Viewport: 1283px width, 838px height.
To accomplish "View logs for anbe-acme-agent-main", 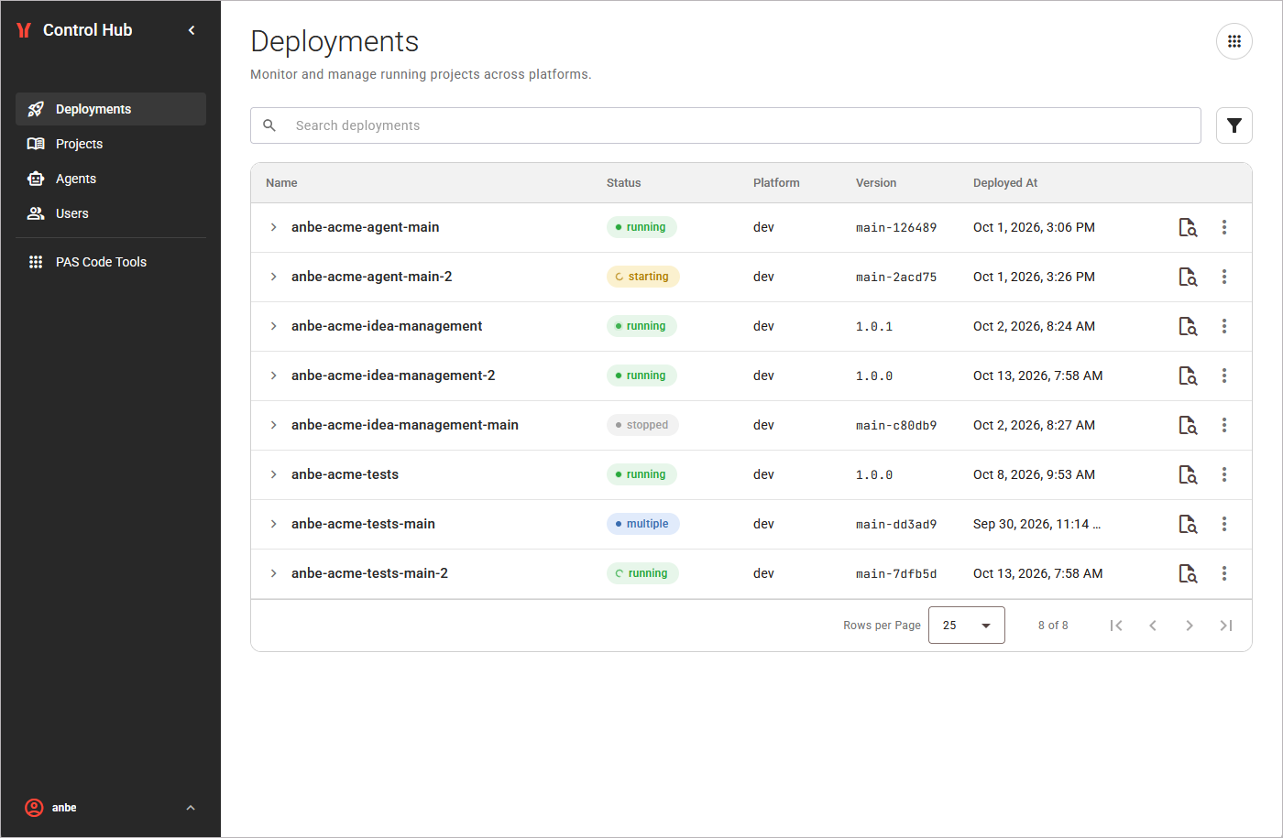I will 1188,227.
